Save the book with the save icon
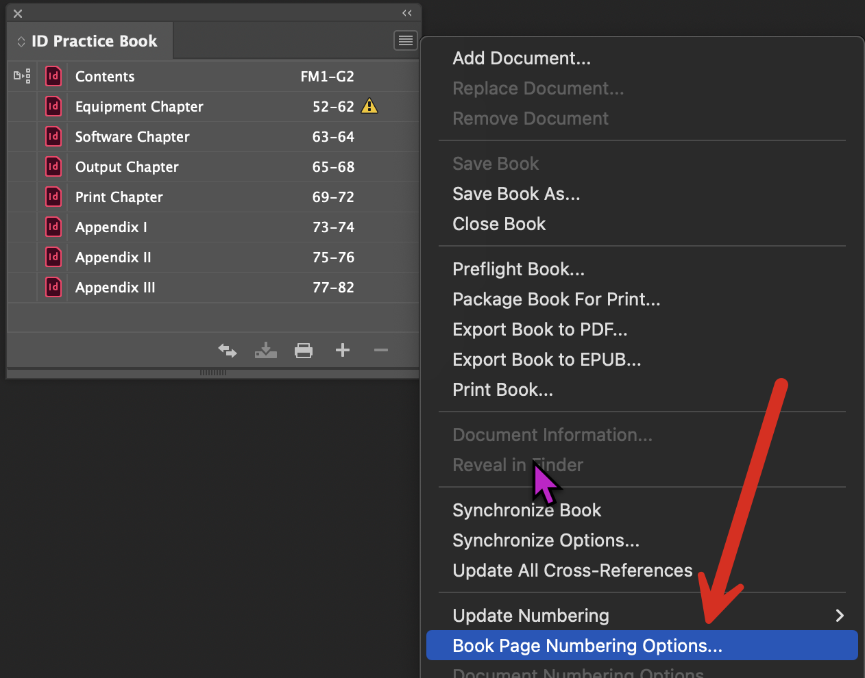The height and width of the screenshot is (678, 865). click(265, 350)
